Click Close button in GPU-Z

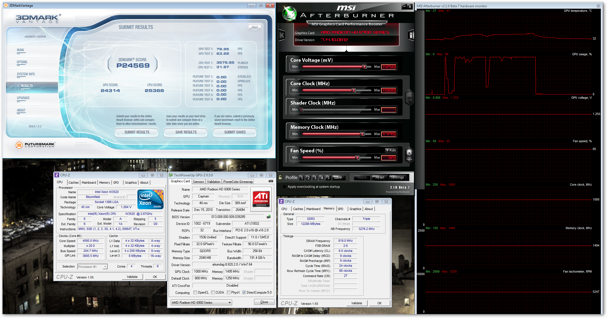pyautogui.click(x=264, y=302)
